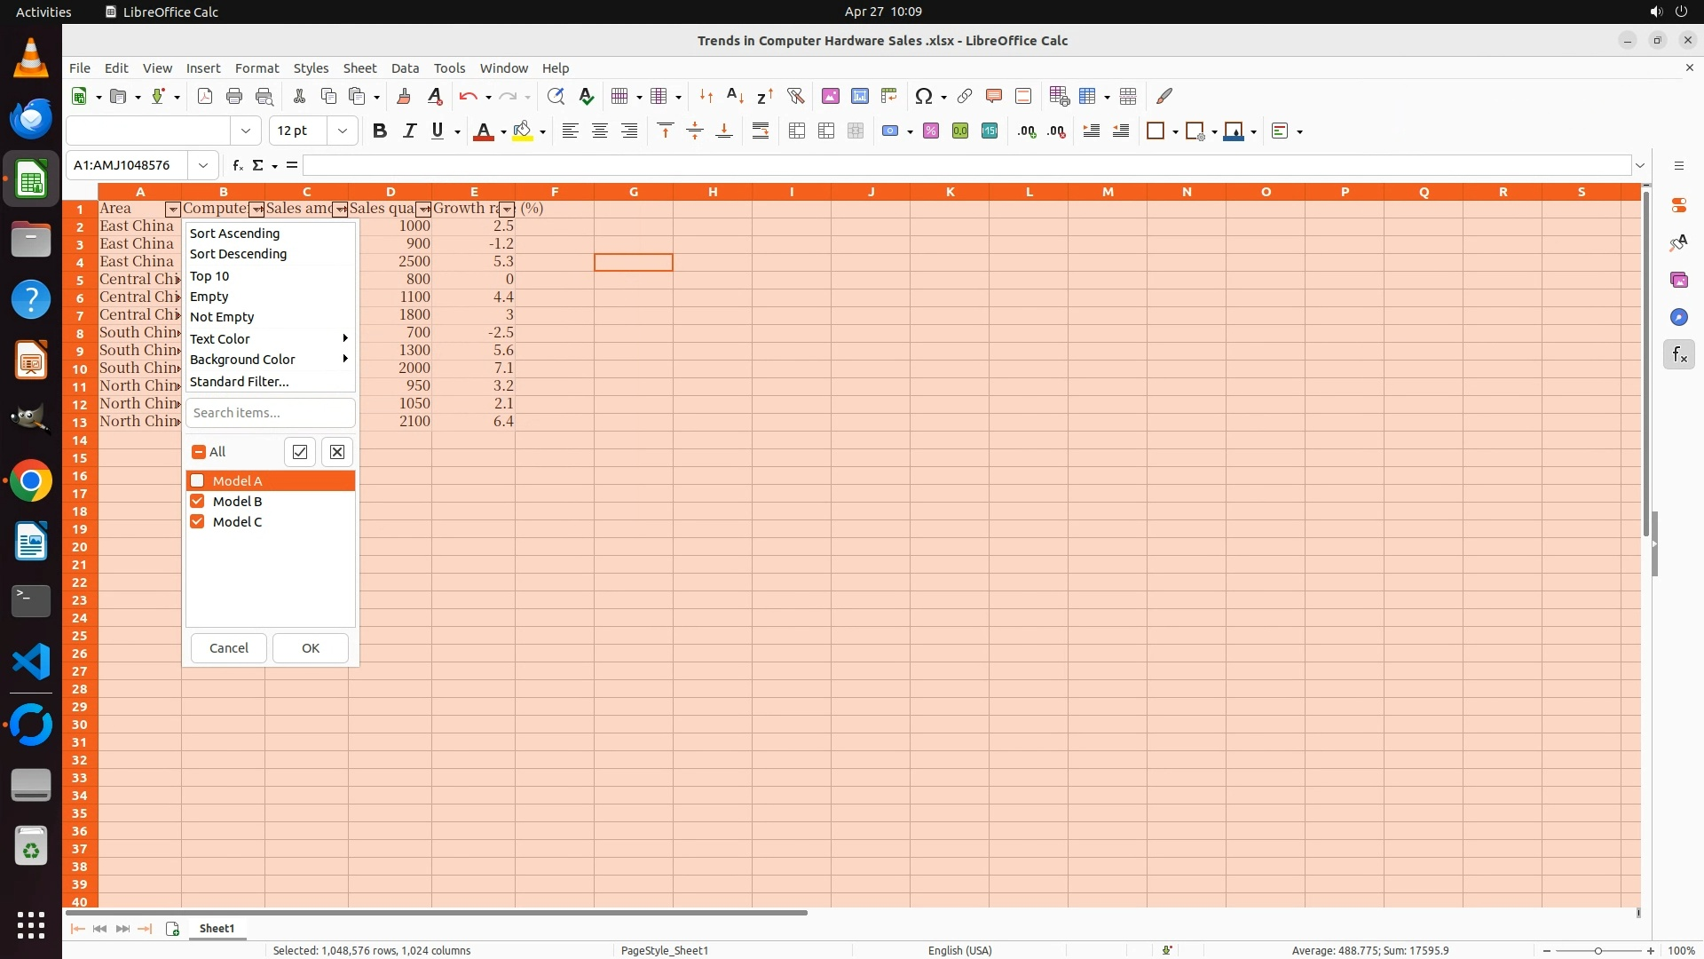The image size is (1704, 959).
Task: Click OK in the filter popup
Action: click(310, 648)
